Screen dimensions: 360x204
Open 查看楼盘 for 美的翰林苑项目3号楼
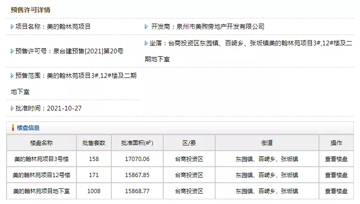coord(336,159)
